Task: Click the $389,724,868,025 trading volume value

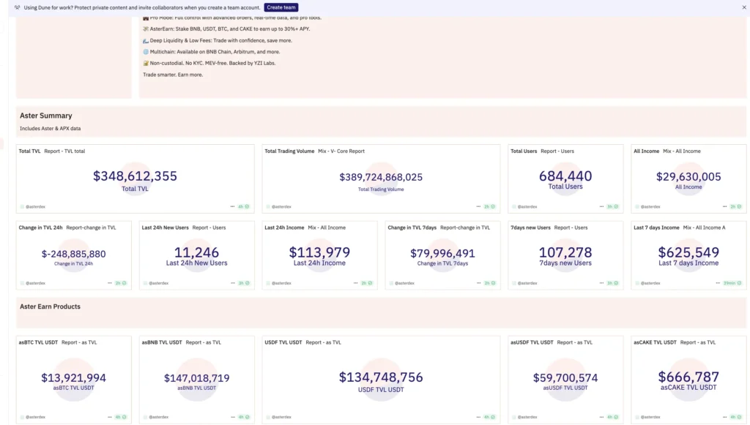Action: [x=381, y=177]
